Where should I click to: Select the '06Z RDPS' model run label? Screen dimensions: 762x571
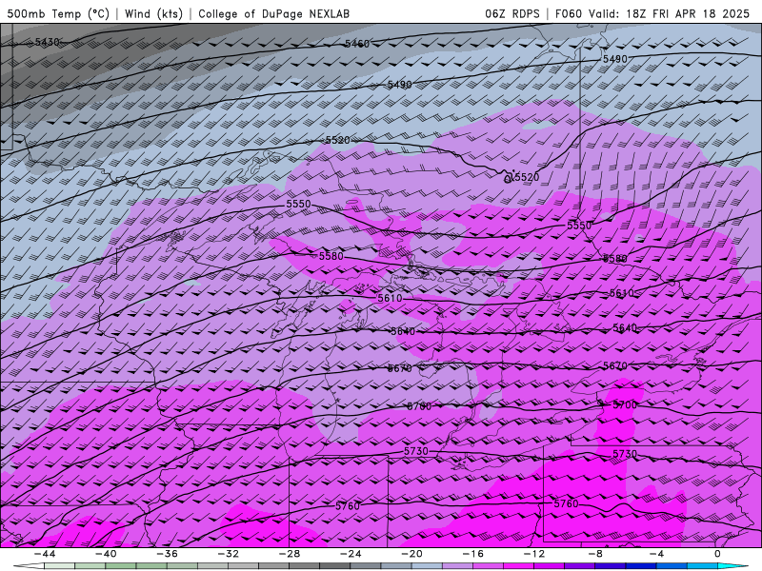pos(511,13)
